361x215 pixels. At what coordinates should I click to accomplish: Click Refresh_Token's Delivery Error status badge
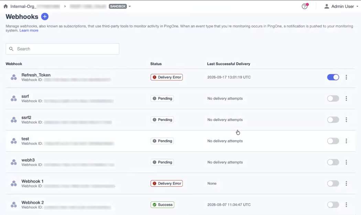(167, 77)
